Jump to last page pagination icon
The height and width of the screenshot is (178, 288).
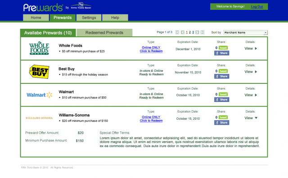pyautogui.click(x=202, y=32)
